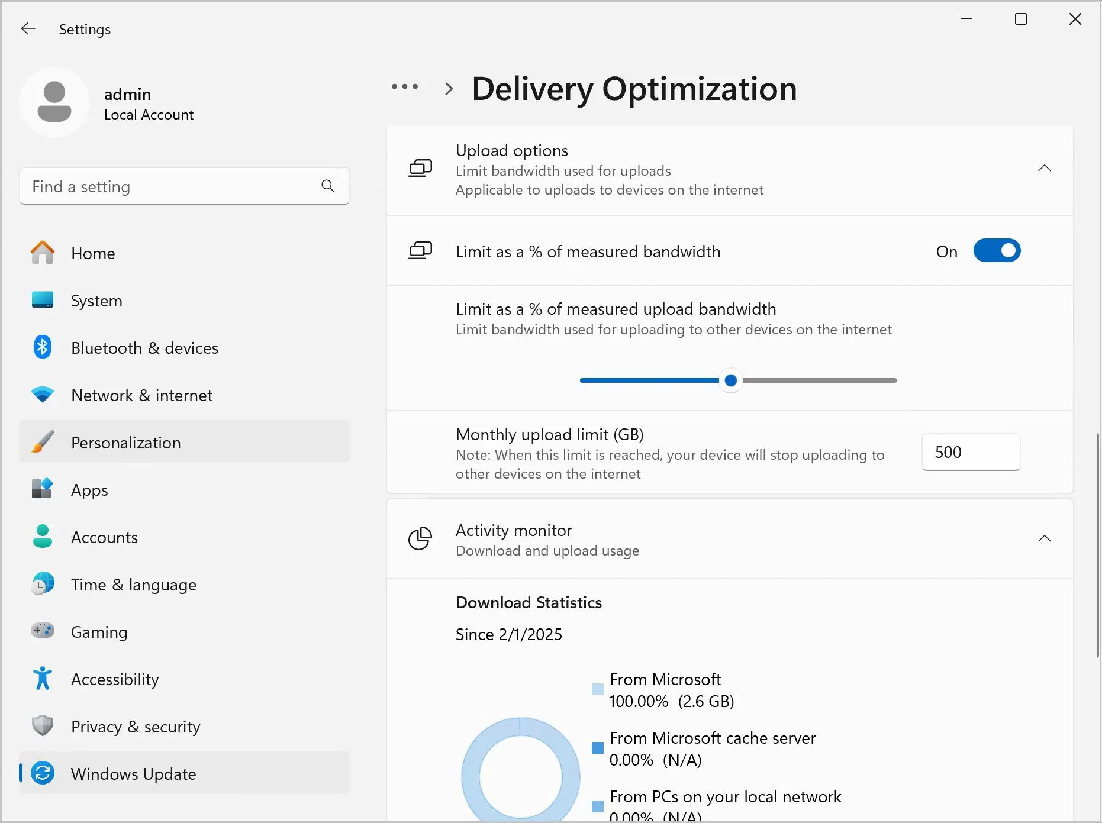Click the search magnifier icon
Screen dimensions: 1102x823
coord(328,186)
